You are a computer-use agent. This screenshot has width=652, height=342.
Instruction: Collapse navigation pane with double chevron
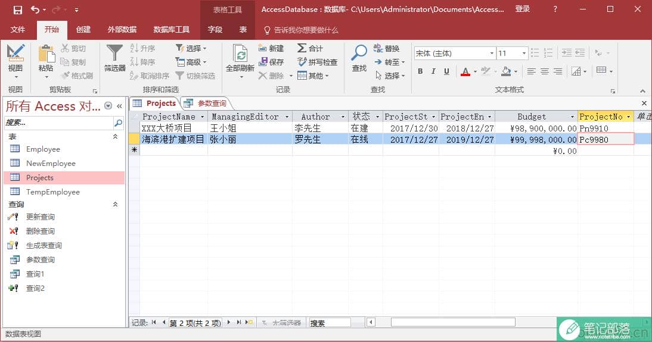[119, 106]
